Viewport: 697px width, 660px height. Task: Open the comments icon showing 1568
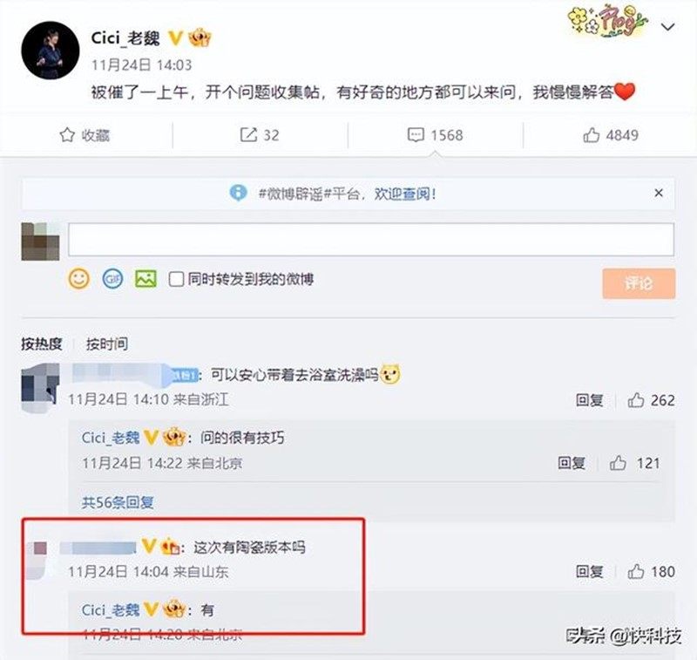point(416,135)
